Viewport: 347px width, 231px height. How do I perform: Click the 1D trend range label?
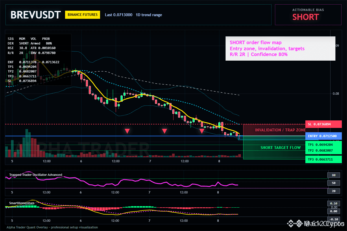[x=149, y=15]
